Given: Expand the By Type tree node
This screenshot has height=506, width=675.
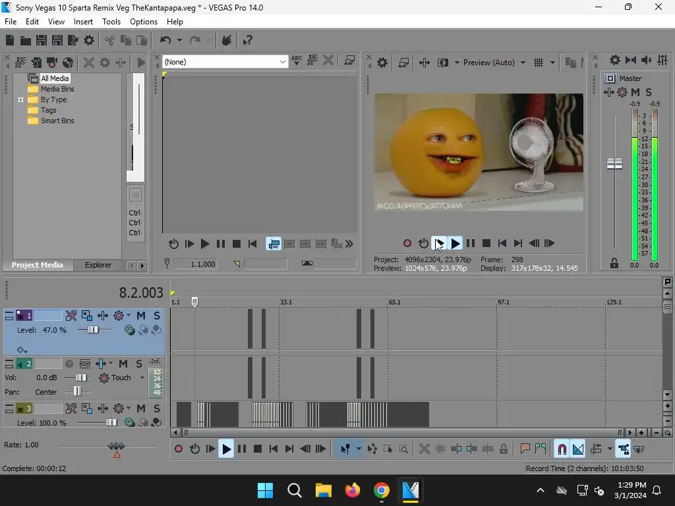Looking at the screenshot, I should coord(20,99).
